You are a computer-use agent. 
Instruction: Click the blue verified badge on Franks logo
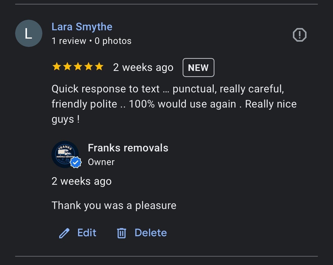[75, 163]
